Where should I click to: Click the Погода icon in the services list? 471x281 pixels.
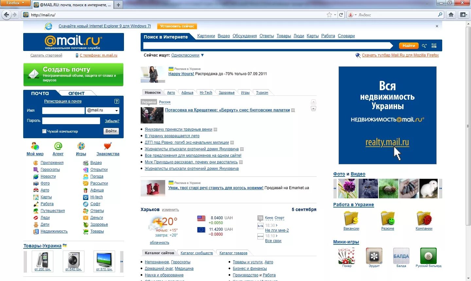pyautogui.click(x=86, y=176)
